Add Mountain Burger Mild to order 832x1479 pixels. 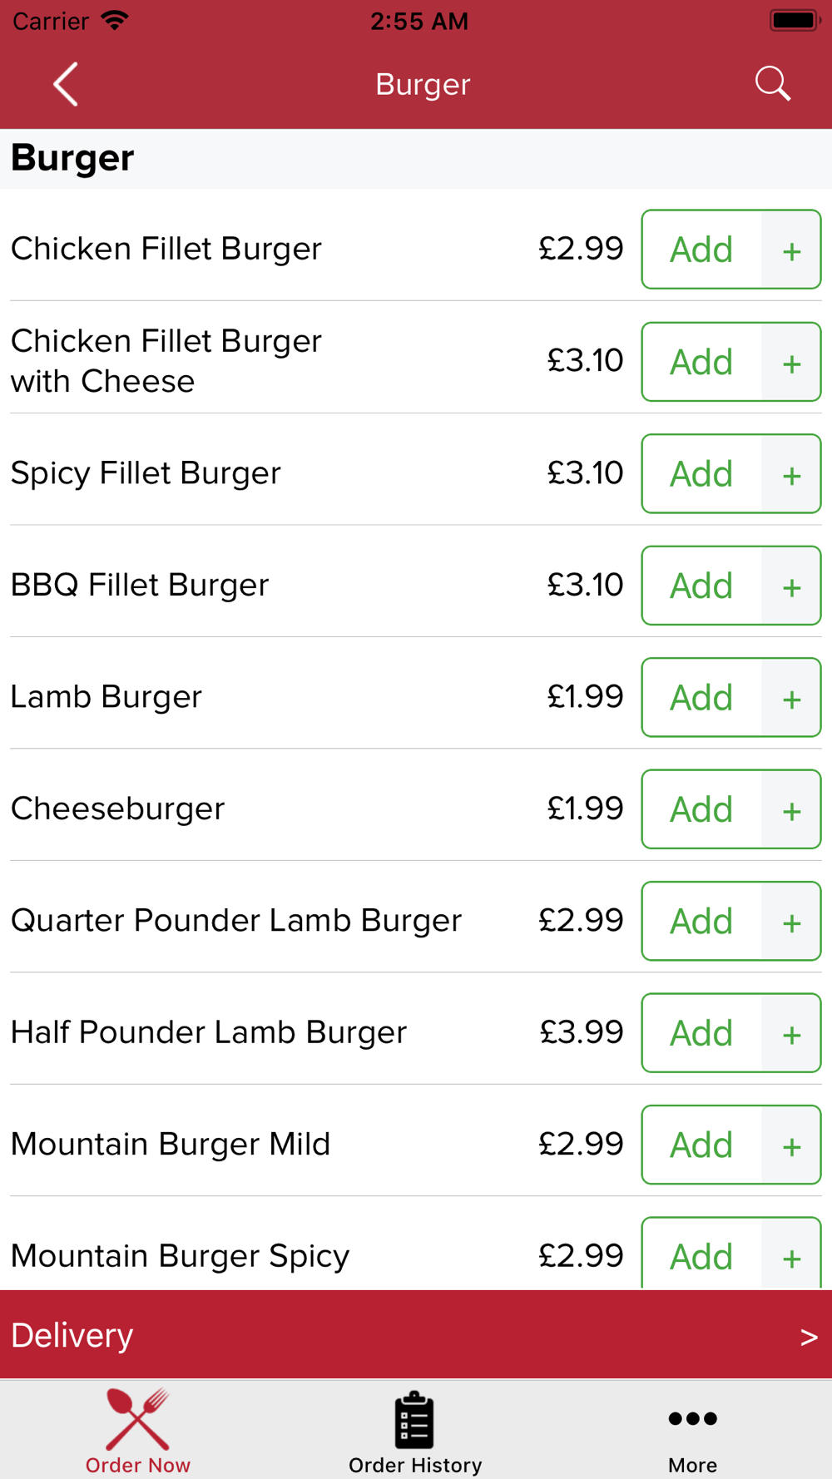pyautogui.click(x=701, y=1145)
